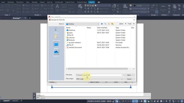Click Apply to Layout in Plot dialog
The height and width of the screenshot is (103, 184).
[95, 82]
